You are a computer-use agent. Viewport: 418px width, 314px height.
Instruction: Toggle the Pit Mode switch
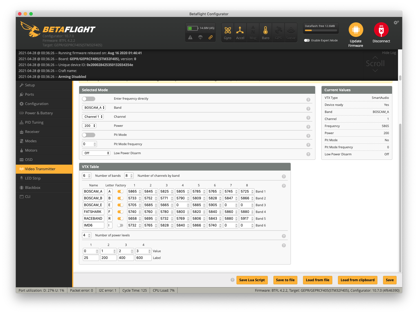(89, 135)
